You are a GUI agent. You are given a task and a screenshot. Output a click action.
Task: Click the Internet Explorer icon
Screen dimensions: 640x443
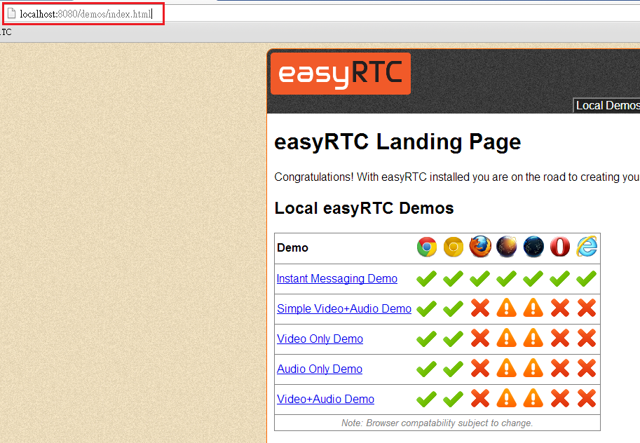point(587,247)
